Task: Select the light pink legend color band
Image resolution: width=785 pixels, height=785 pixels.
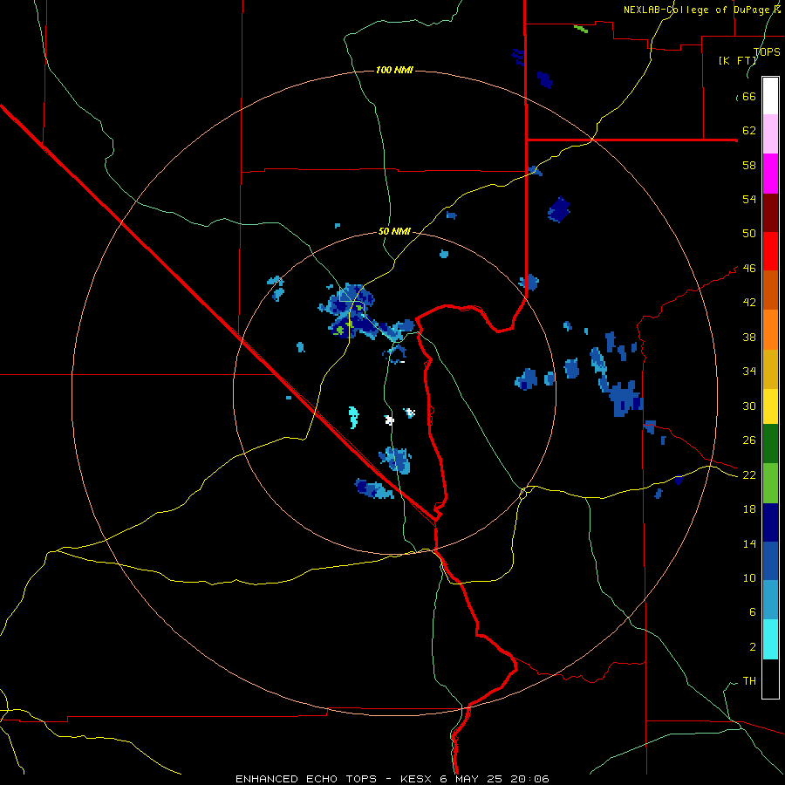Action: pos(770,133)
